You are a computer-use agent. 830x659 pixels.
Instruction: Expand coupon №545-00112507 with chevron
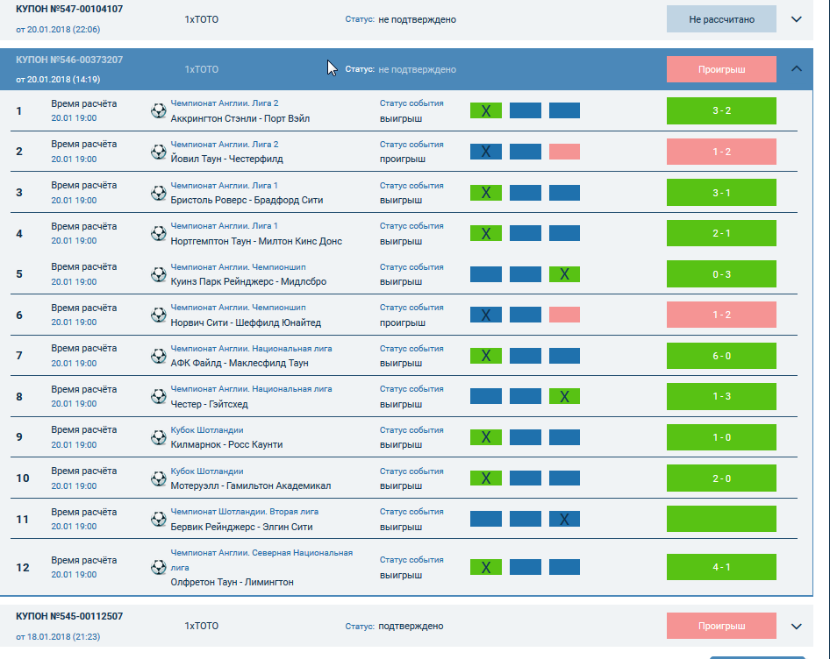796,627
